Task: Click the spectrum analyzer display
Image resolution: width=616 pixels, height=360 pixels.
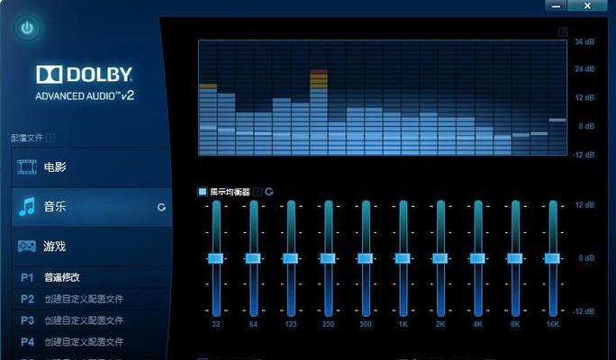Action: click(x=383, y=97)
